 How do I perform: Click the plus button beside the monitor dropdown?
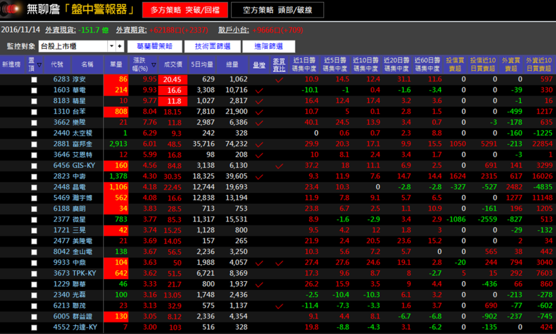pos(120,46)
